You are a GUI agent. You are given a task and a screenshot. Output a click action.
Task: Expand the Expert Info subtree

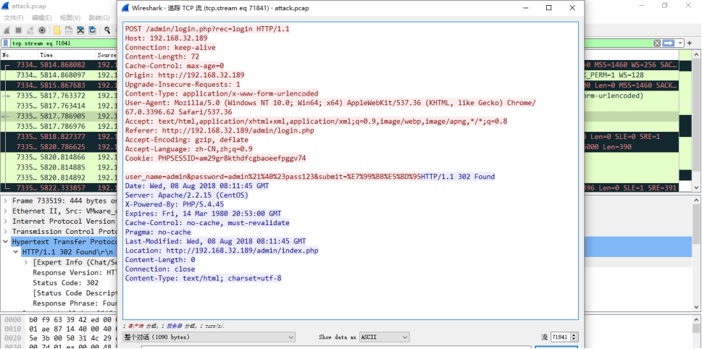(x=26, y=263)
